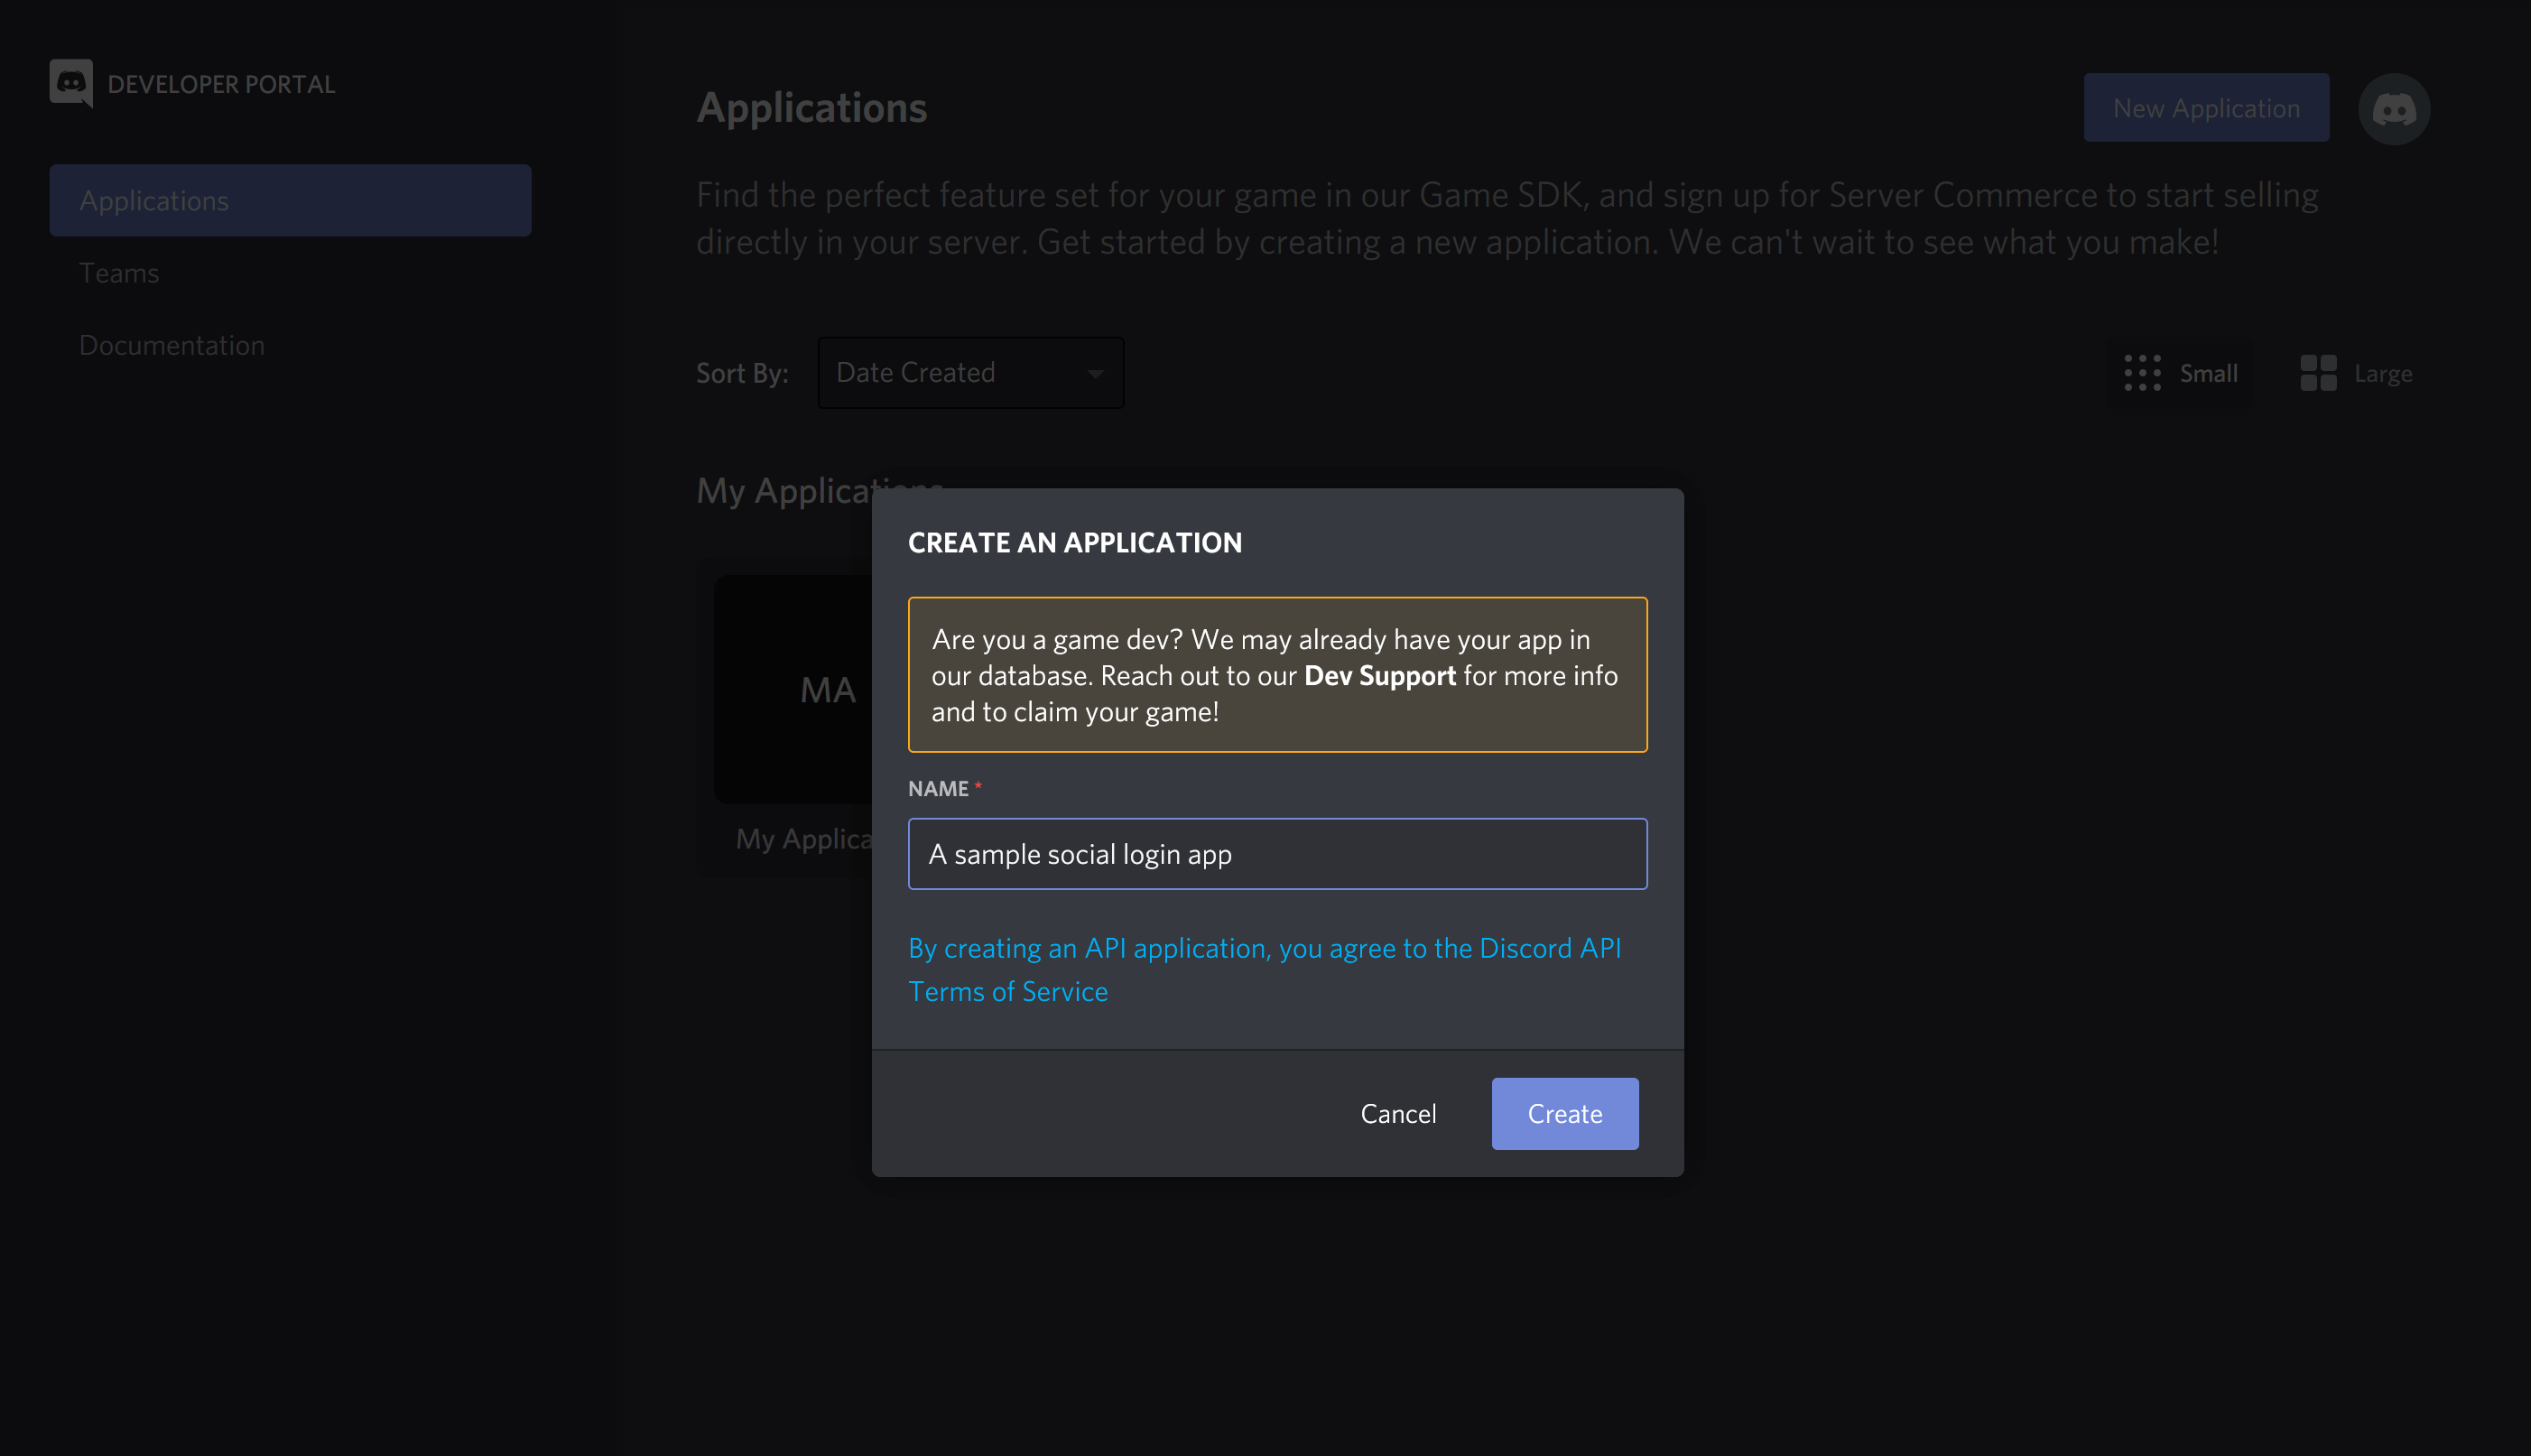Image resolution: width=2531 pixels, height=1456 pixels.
Task: Click the Discord logo icon top left
Action: [71, 81]
